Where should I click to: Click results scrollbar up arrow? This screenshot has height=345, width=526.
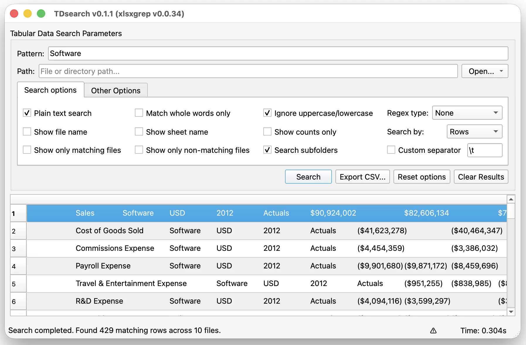[511, 199]
